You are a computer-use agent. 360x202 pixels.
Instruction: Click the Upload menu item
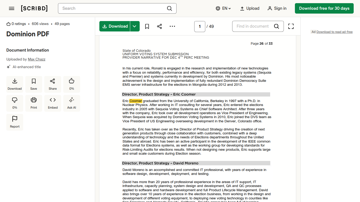pos(250,8)
